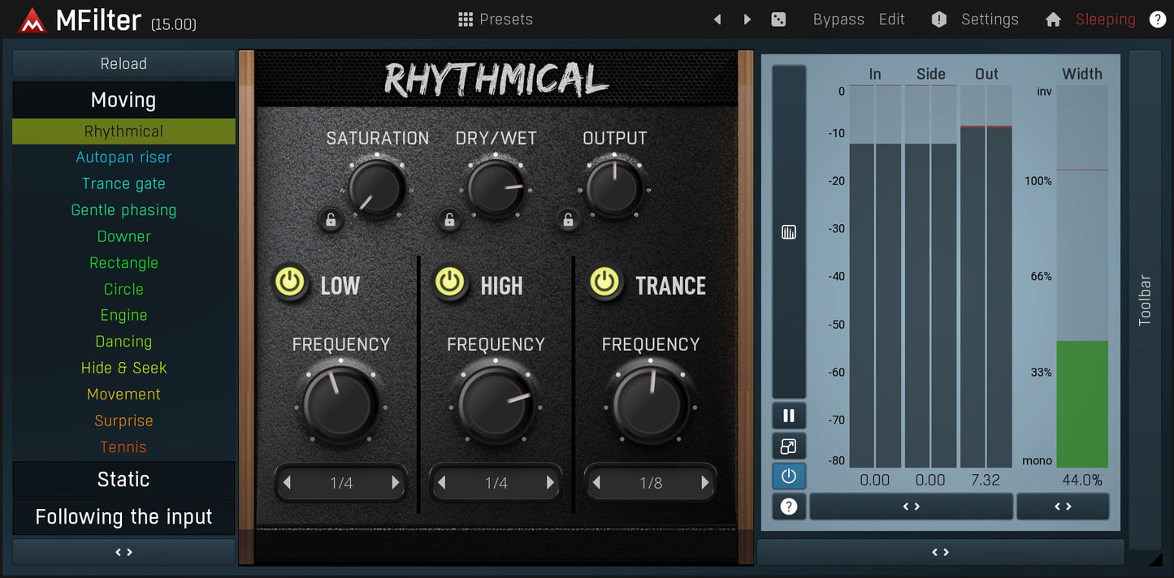The height and width of the screenshot is (578, 1174).
Task: Expand the Static presets section
Action: pyautogui.click(x=123, y=479)
